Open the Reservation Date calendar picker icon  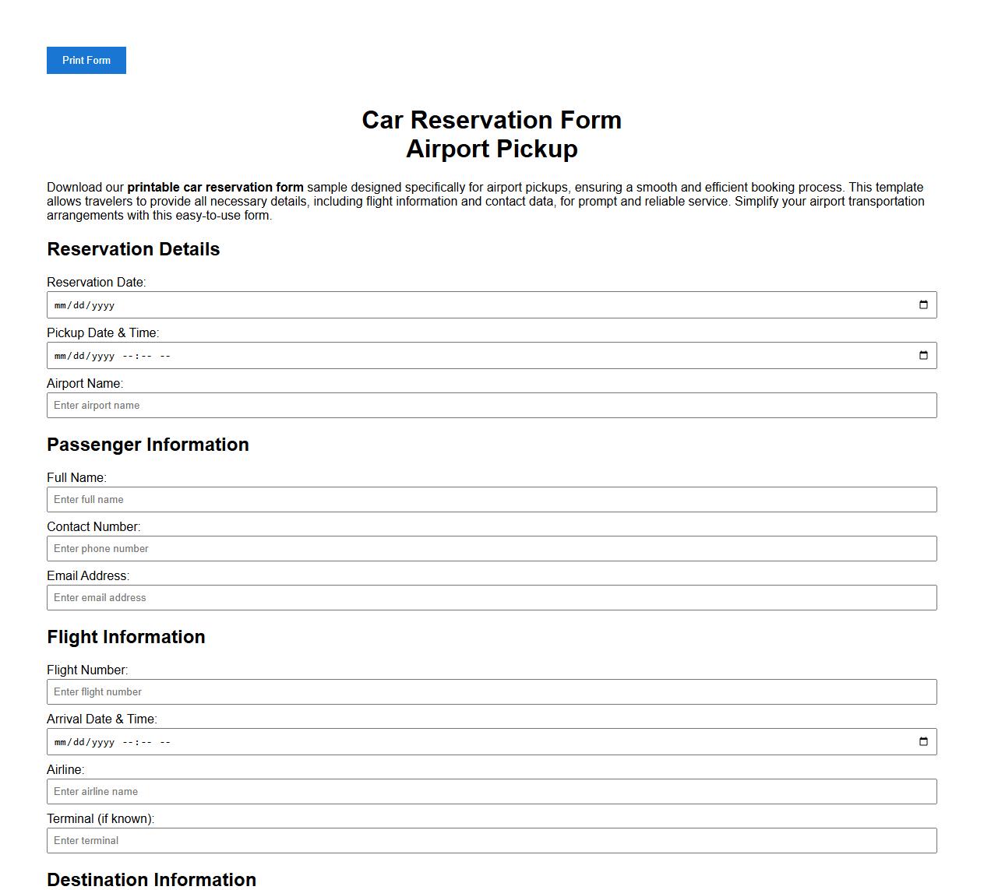(924, 304)
